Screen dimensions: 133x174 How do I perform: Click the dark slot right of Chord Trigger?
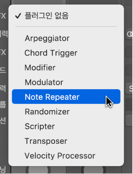[x=129, y=52]
